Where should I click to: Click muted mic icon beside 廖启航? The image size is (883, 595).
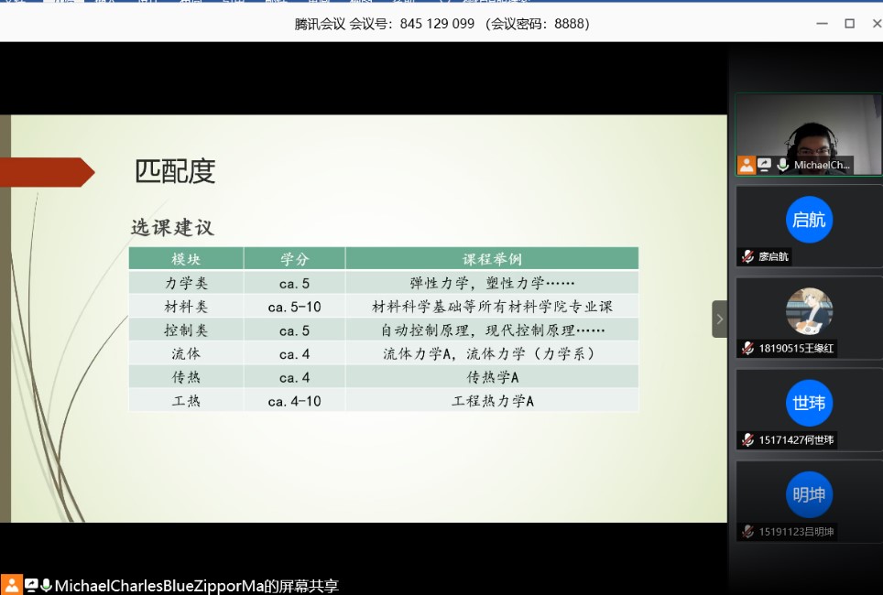point(748,257)
